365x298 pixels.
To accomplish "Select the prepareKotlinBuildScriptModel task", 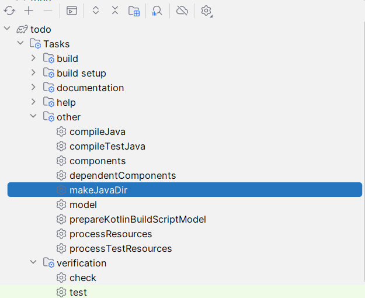I will (137, 219).
